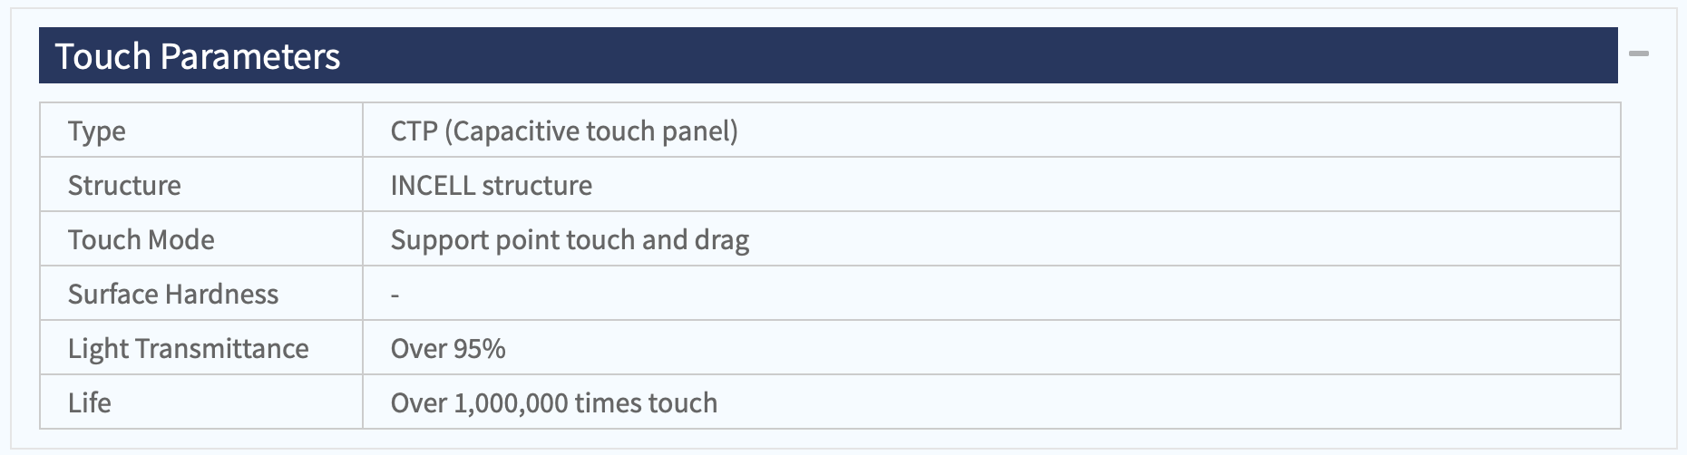
Task: Select the Touch Mode row label
Action: pyautogui.click(x=141, y=239)
